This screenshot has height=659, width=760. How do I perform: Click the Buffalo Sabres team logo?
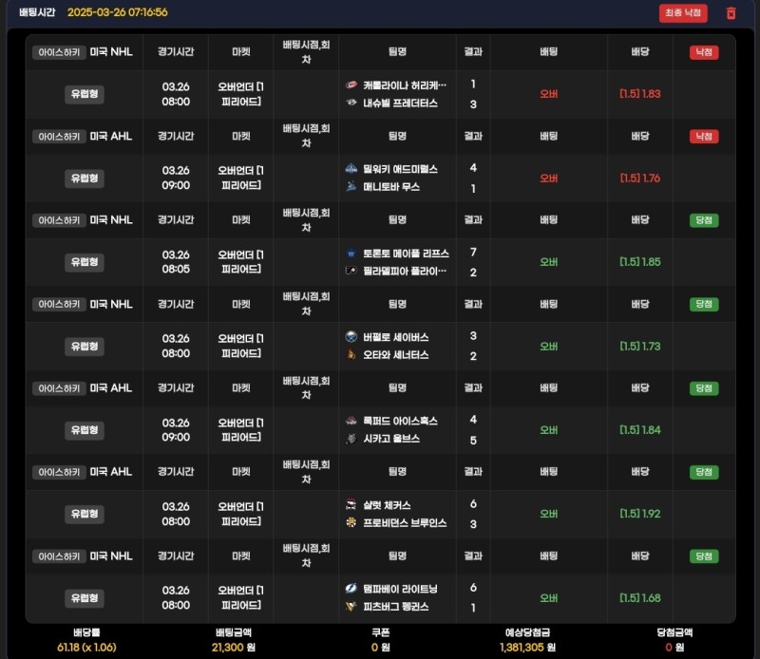351,337
